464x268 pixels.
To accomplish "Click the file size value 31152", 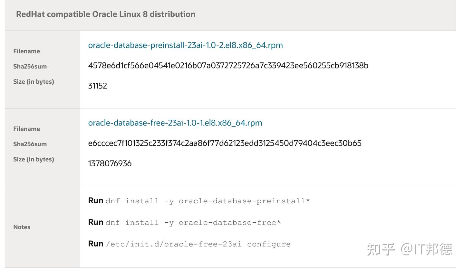I will click(97, 86).
